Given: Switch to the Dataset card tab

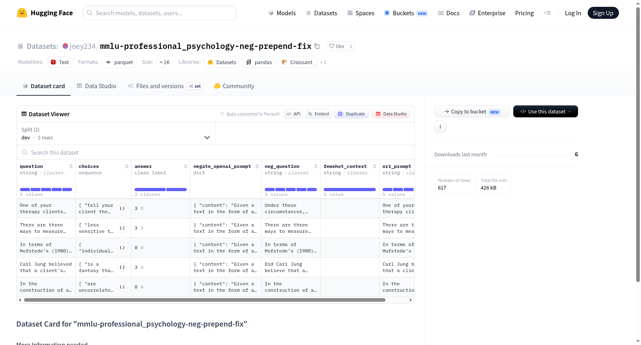Looking at the screenshot, I should click(x=43, y=86).
